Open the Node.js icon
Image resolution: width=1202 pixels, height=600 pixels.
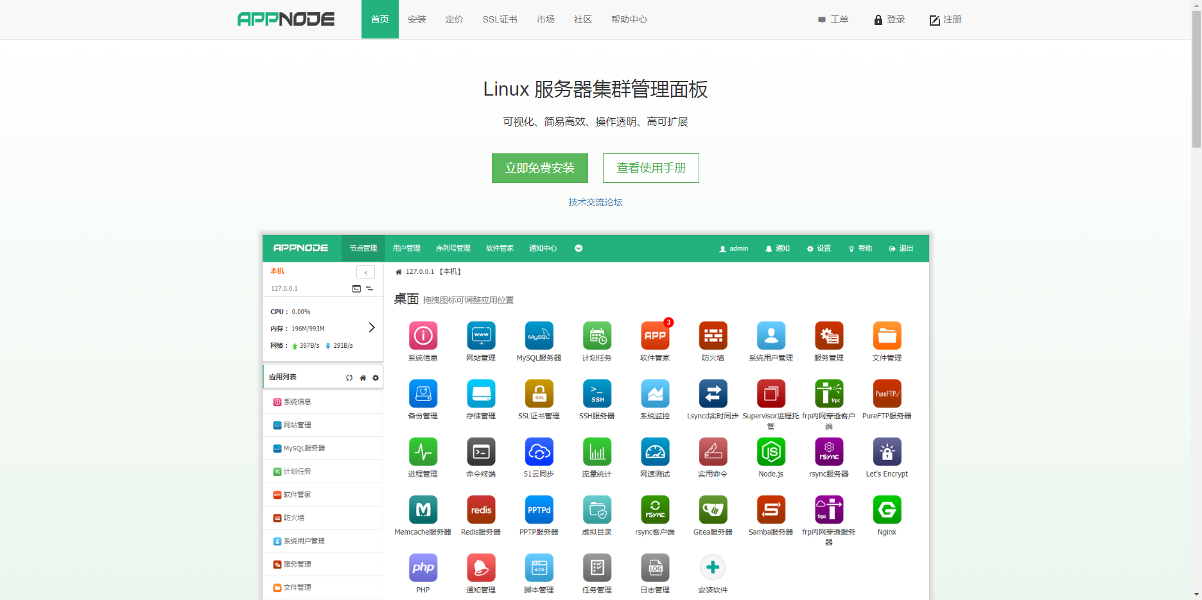pyautogui.click(x=771, y=452)
